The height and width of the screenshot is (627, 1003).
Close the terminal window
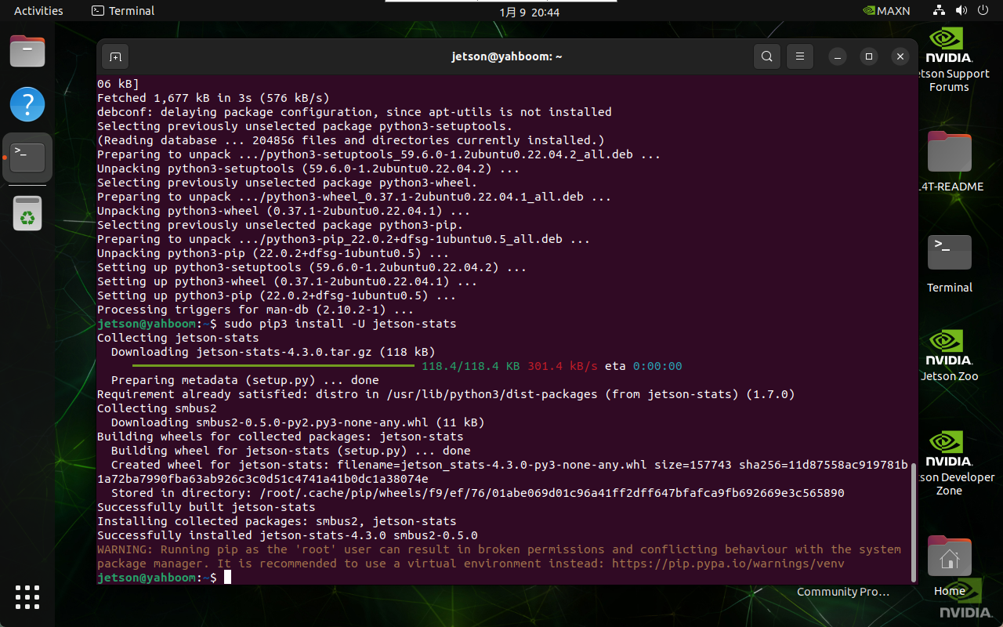(x=900, y=56)
